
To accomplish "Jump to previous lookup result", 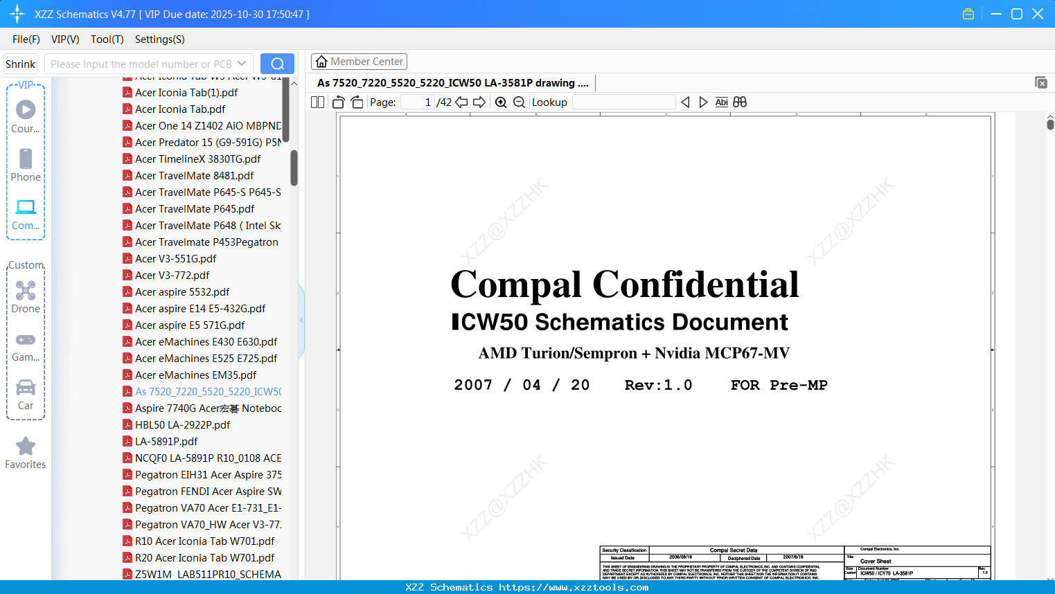I will 685,102.
